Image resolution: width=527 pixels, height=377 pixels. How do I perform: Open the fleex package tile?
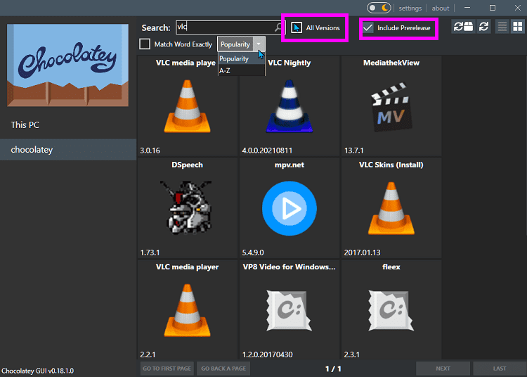391,309
